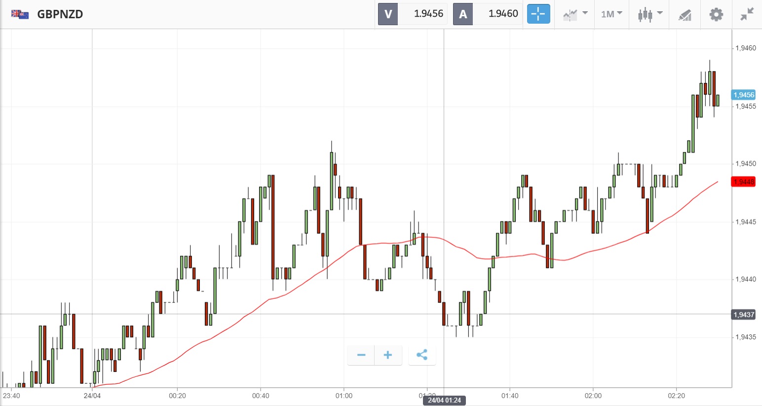Open the drawing tools pencil icon
The image size is (762, 406).
[685, 15]
